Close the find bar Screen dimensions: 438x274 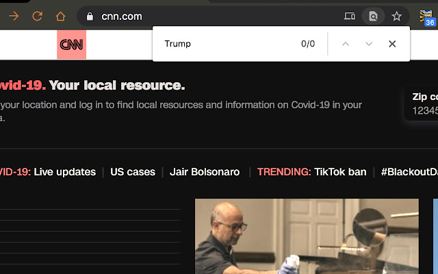tap(392, 44)
